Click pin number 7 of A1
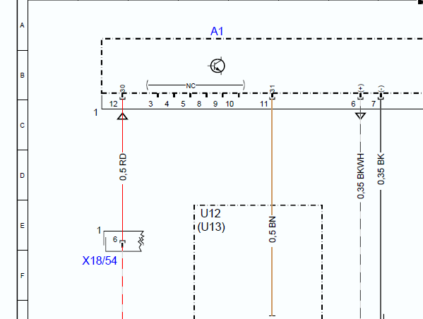The width and height of the screenshot is (423, 319). (374, 104)
